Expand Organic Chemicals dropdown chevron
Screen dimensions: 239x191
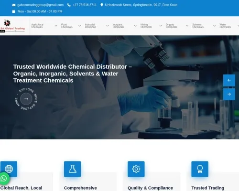[x=187, y=26]
